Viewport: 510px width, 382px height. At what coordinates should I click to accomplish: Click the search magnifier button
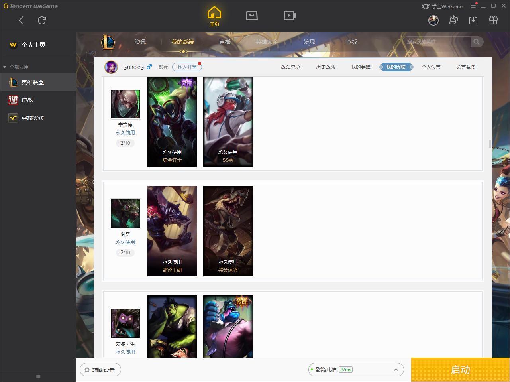(x=477, y=42)
